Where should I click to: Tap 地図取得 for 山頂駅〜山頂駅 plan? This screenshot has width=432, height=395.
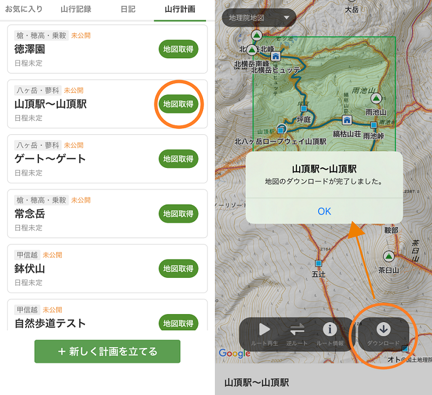point(178,104)
